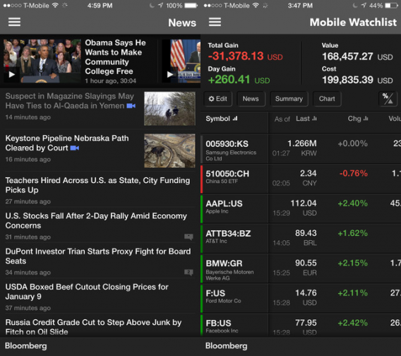The image size is (401, 356).
Task: Open the hamburger menu on Mobile Watchlist screen
Action: pyautogui.click(x=215, y=22)
